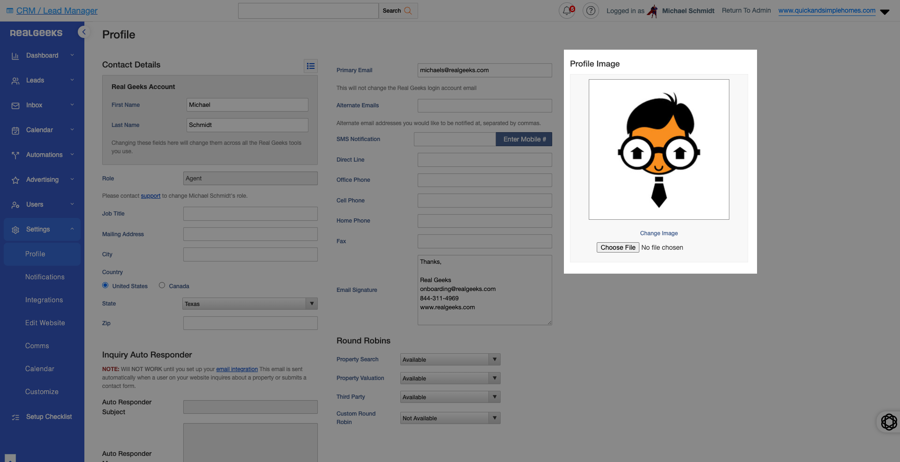Screen dimensions: 900x462
Task: Click the CRM / Lead Manager link
Action: [57, 11]
